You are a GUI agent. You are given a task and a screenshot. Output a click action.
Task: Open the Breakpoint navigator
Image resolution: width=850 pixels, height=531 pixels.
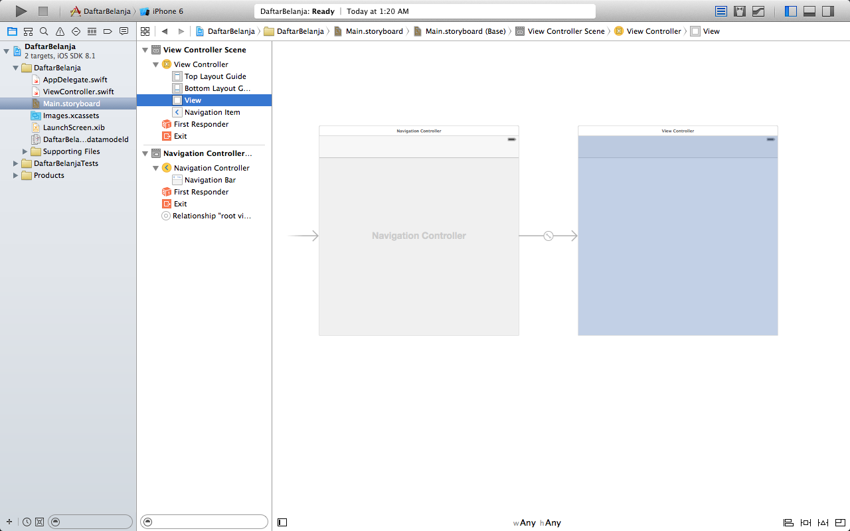point(108,31)
